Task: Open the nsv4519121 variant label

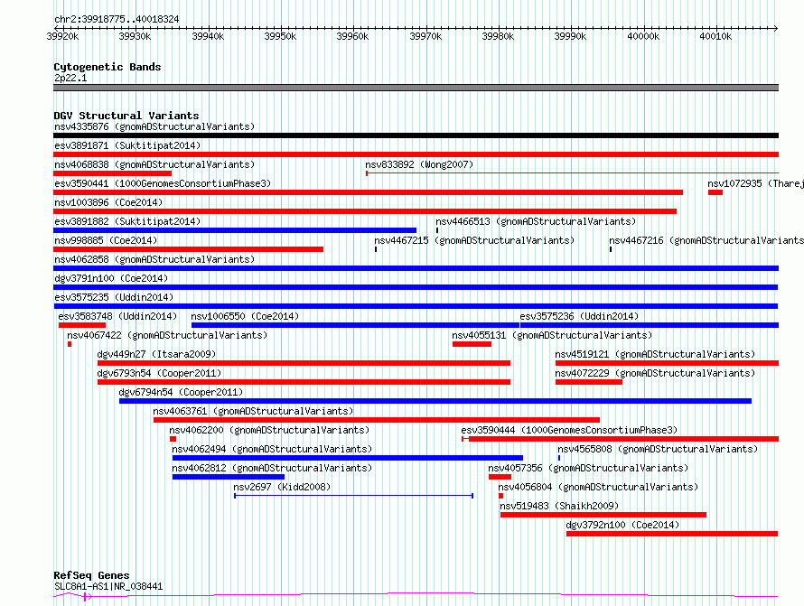Action: click(655, 354)
